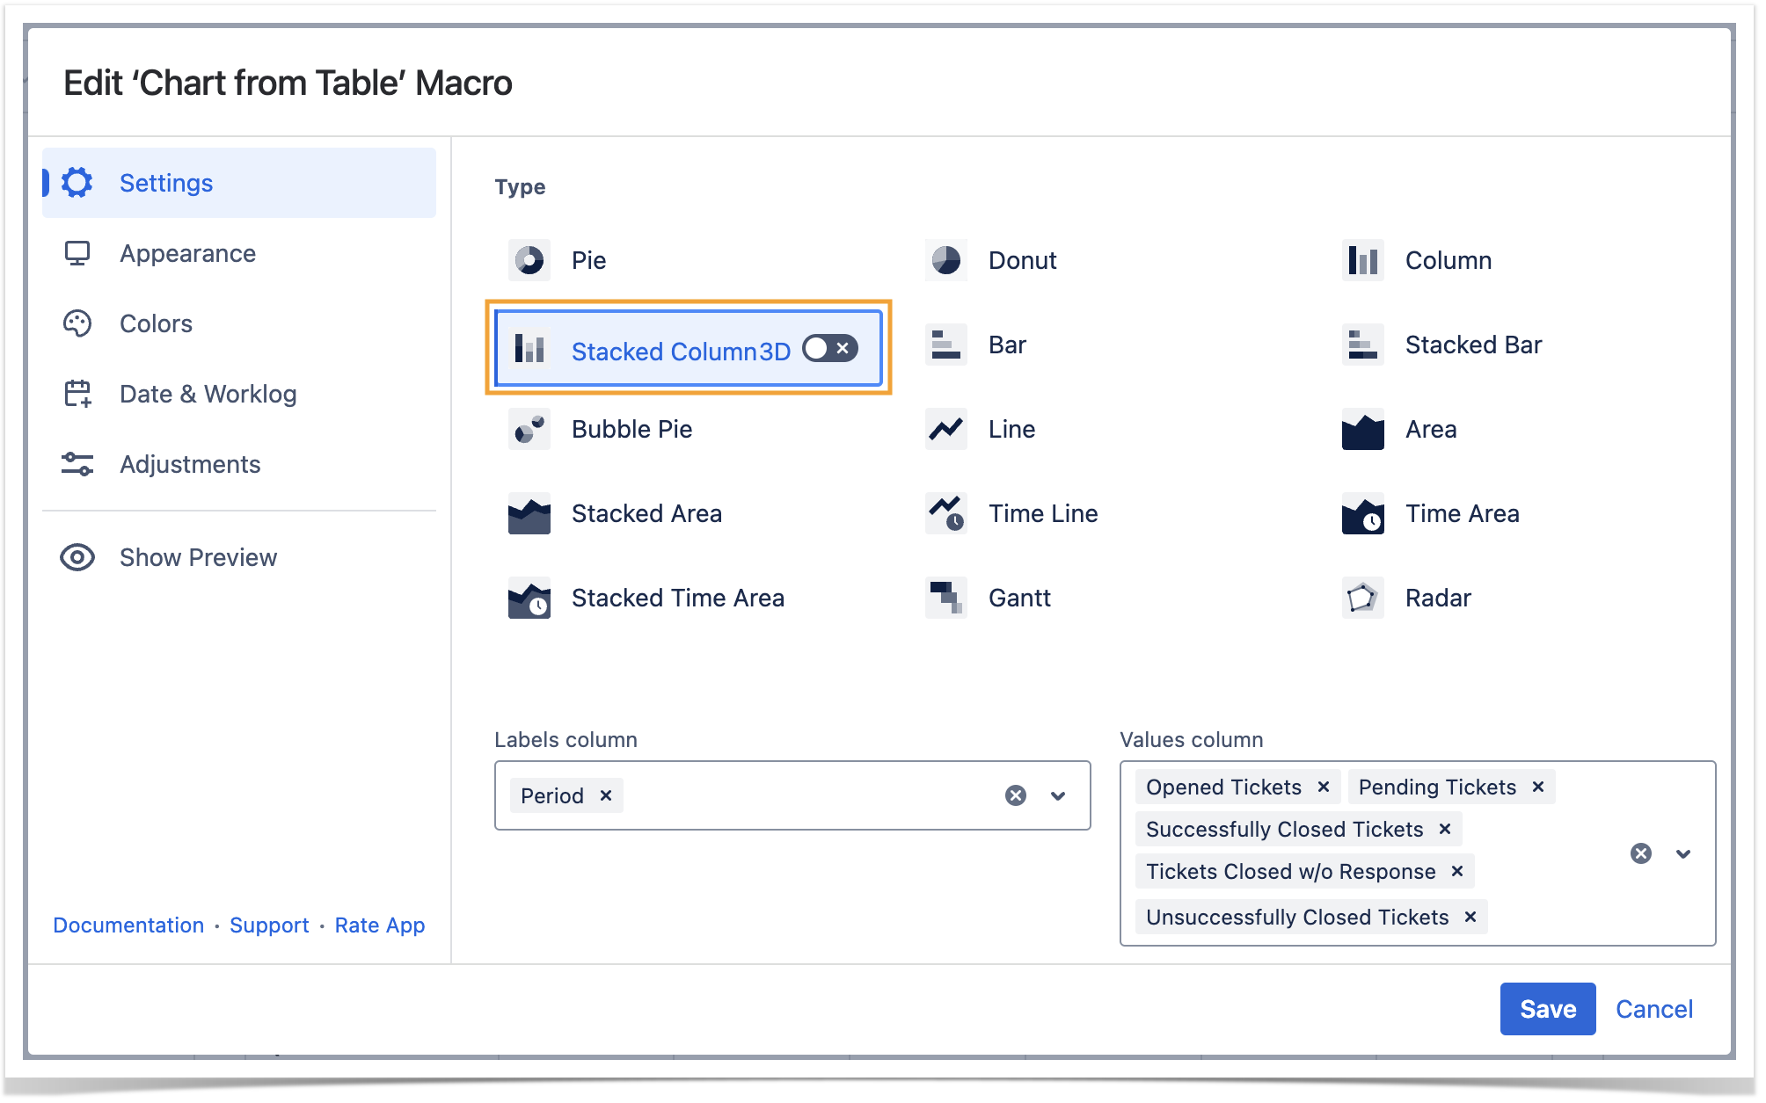1766x1103 pixels.
Task: Select the Time Line chart icon
Action: tap(946, 513)
